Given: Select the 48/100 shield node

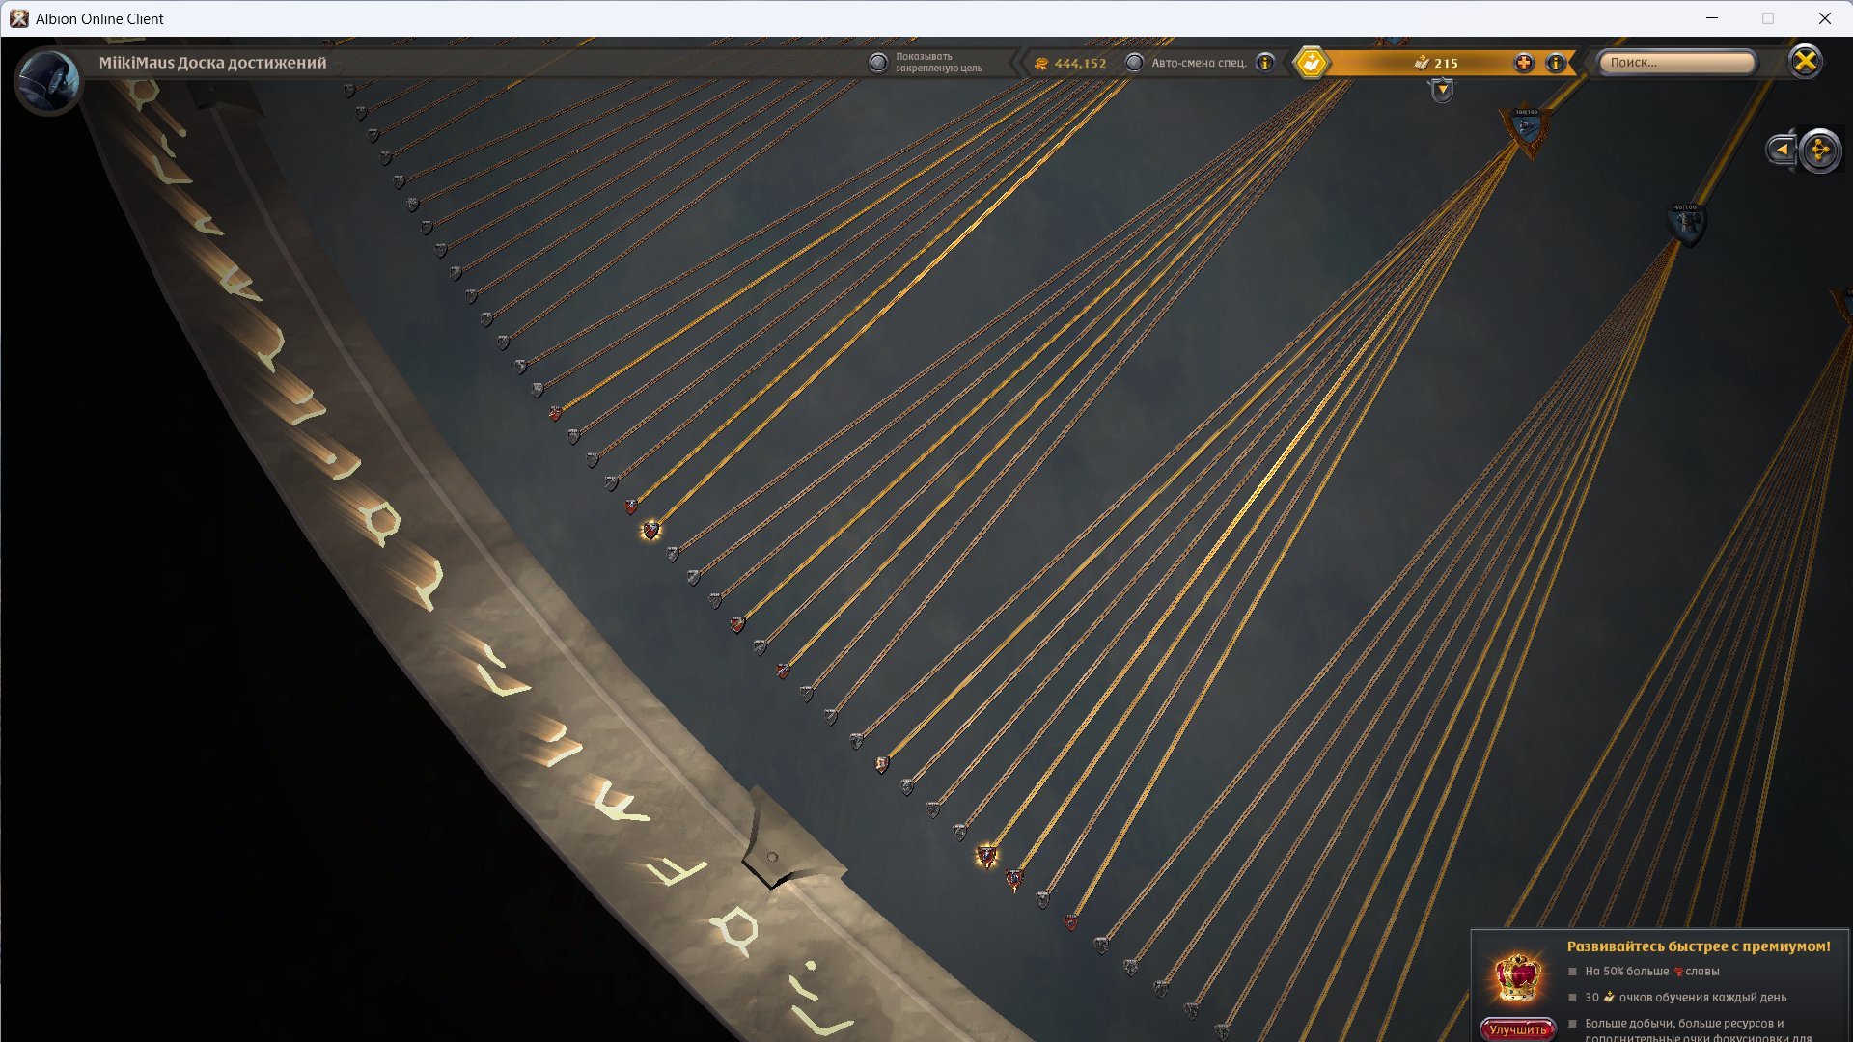Looking at the screenshot, I should tap(1686, 223).
